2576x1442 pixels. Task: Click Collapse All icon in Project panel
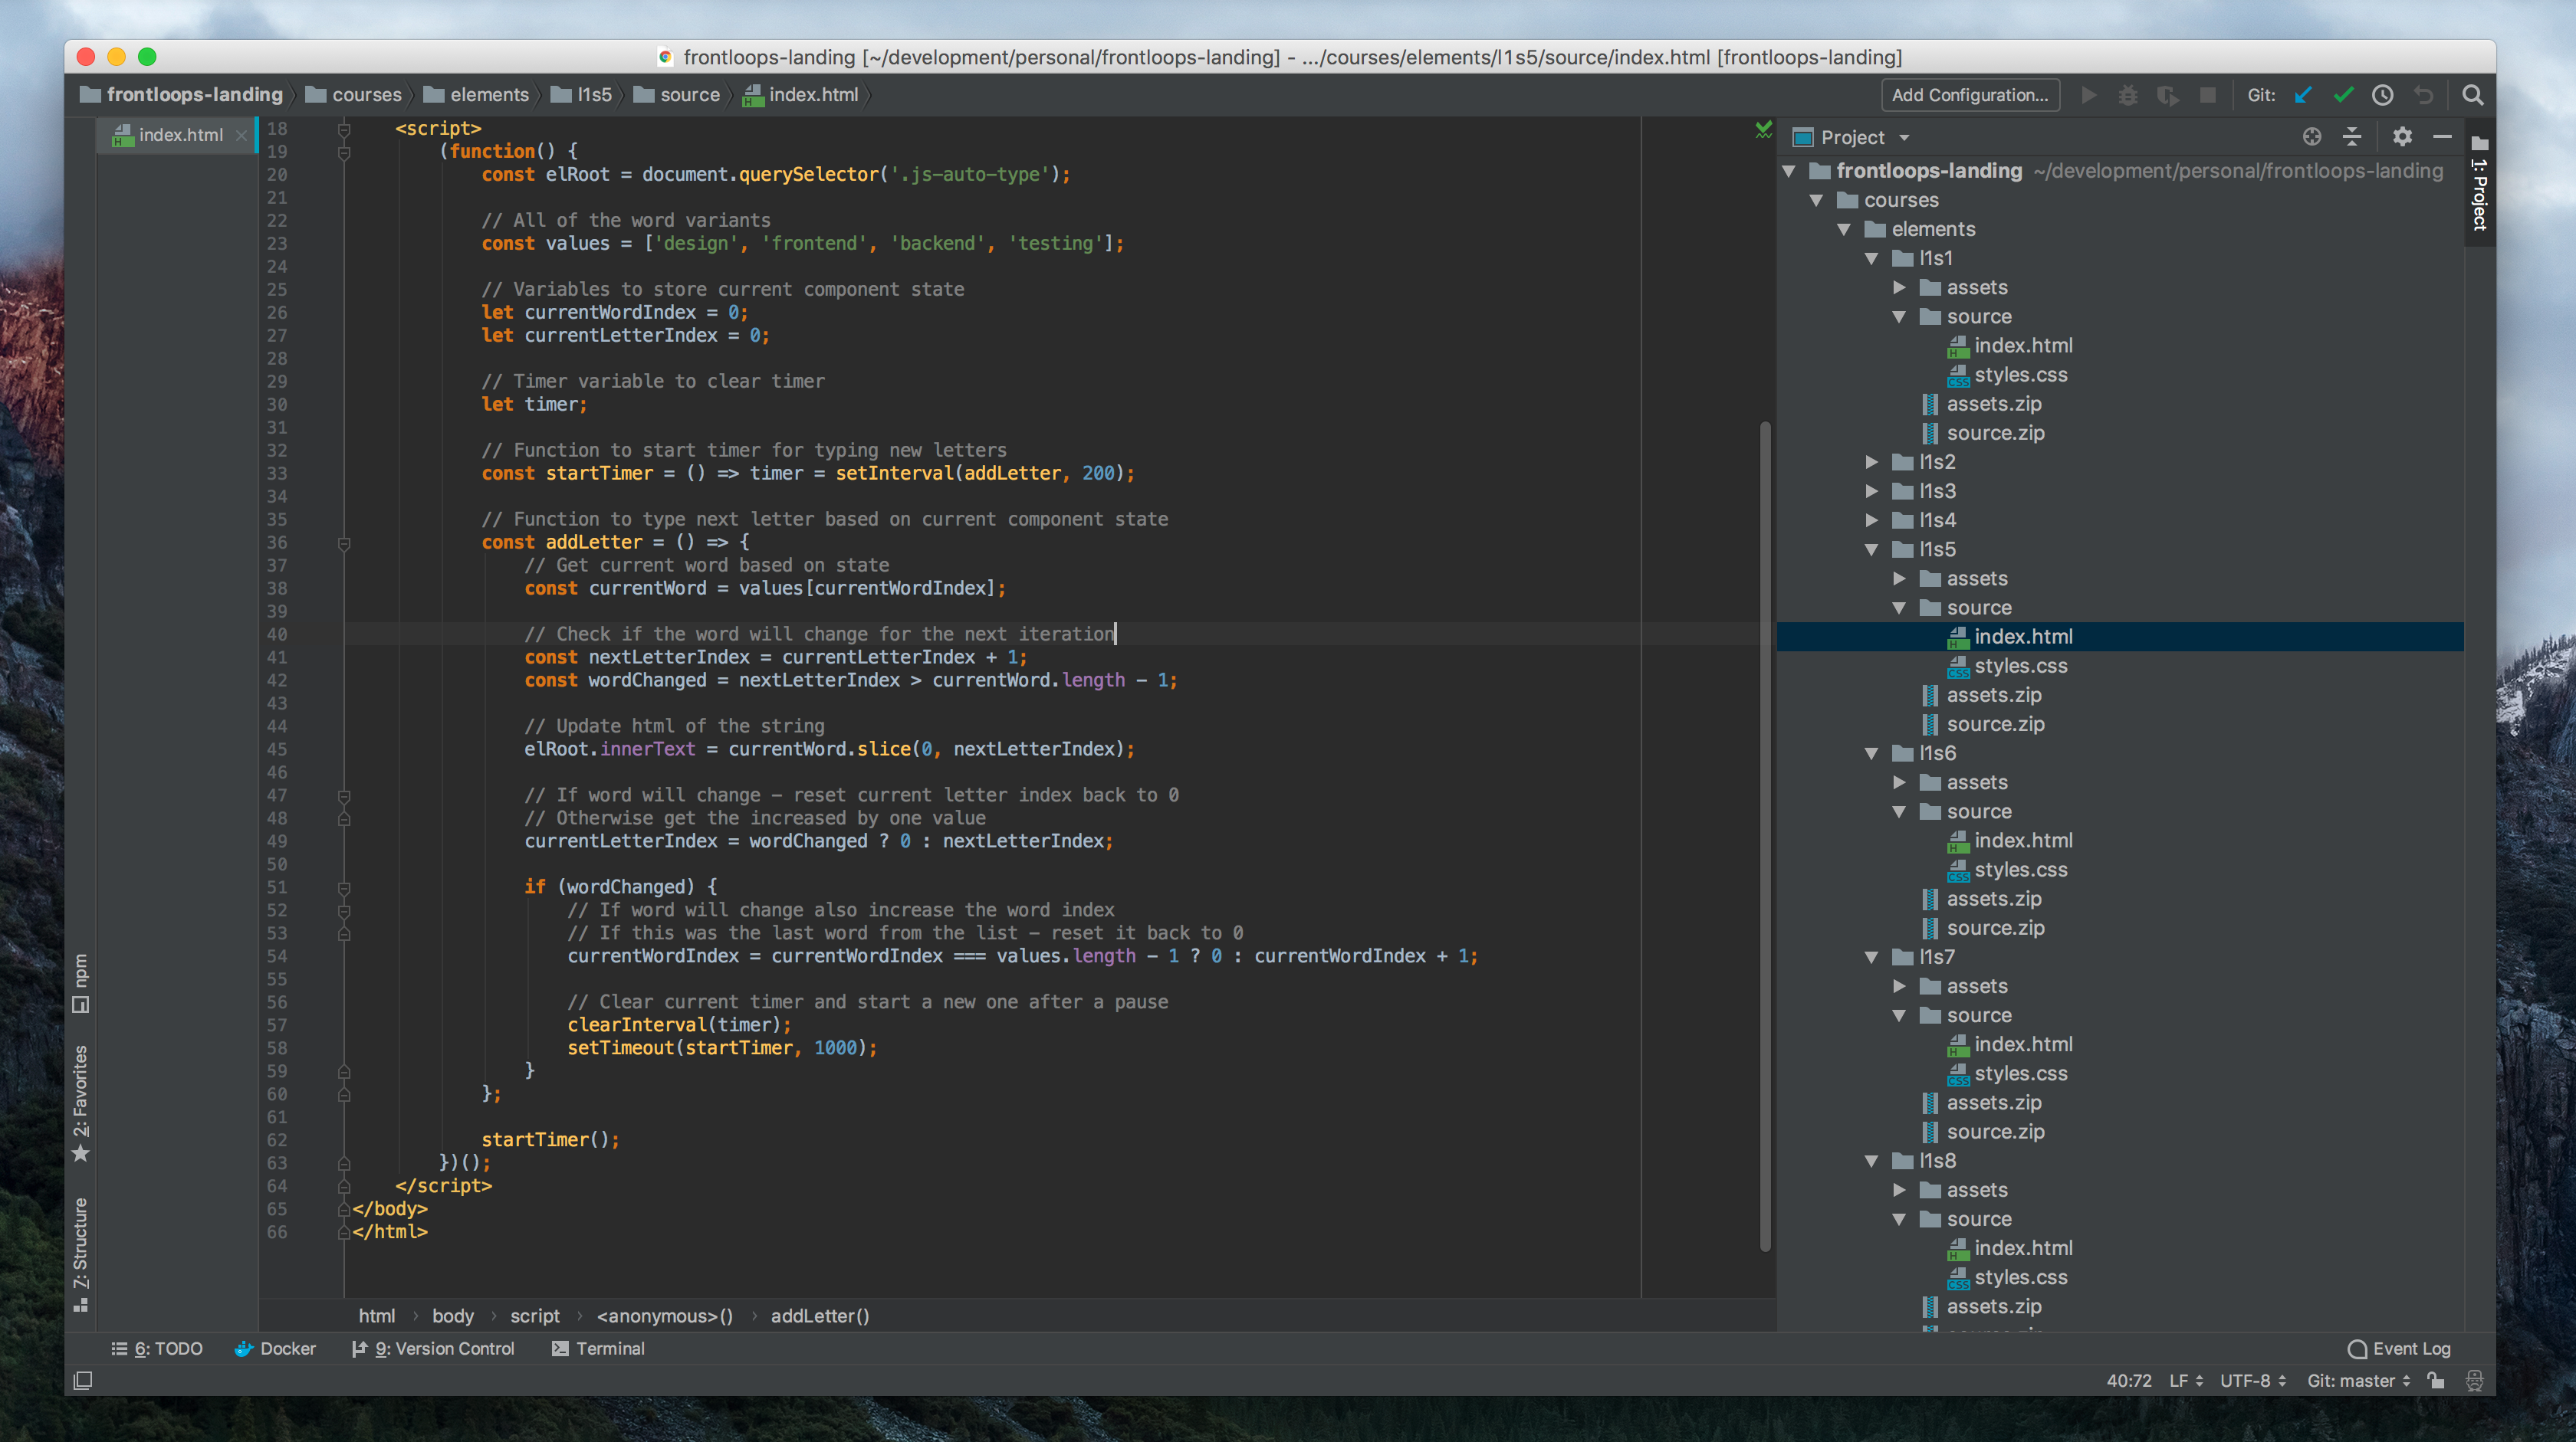(2352, 137)
